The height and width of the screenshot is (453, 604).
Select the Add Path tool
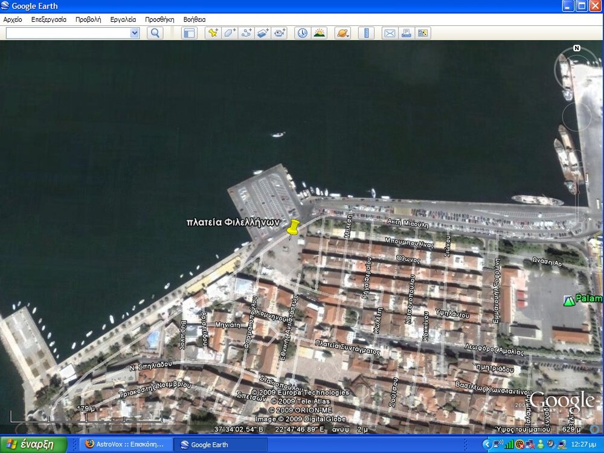246,33
